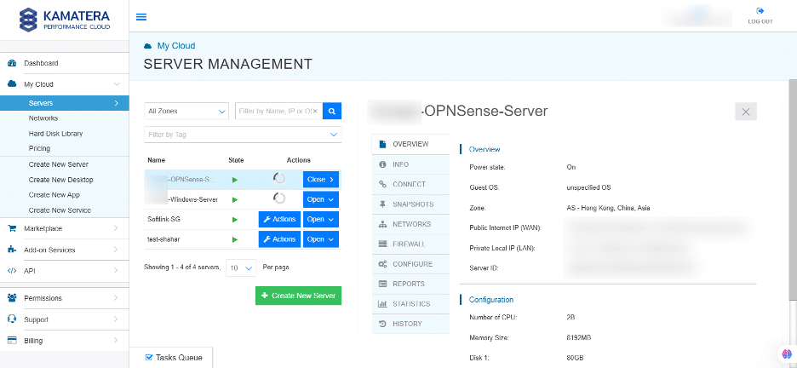This screenshot has height=368, width=797.
Task: Collapse the My Cloud sidebar section
Action: point(117,84)
